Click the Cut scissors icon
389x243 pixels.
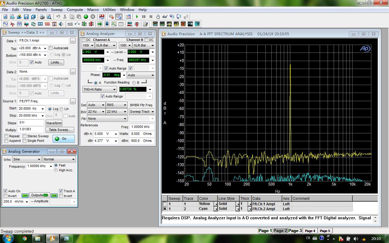65,17
